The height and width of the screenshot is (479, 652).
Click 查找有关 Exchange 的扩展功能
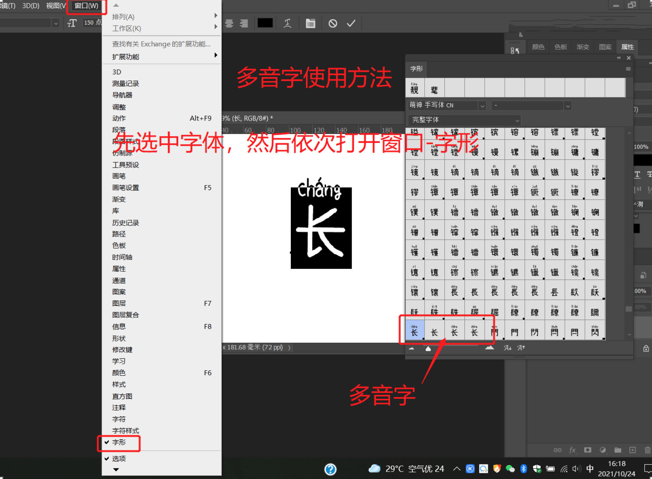pos(161,44)
